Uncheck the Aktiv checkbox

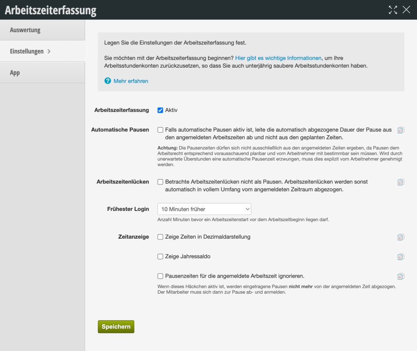[160, 110]
